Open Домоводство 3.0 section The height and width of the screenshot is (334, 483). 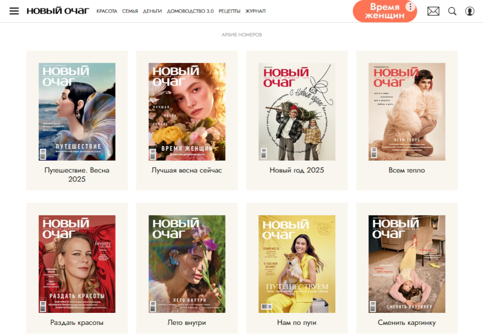point(190,11)
